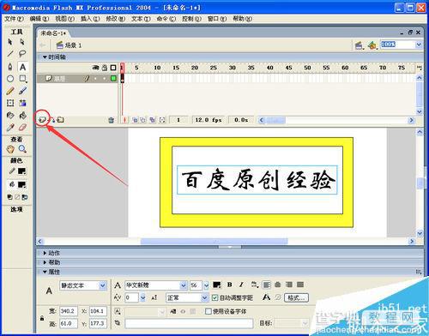This screenshot has width=429, height=336.
Task: Select the Subselection tool
Action: (x=22, y=42)
